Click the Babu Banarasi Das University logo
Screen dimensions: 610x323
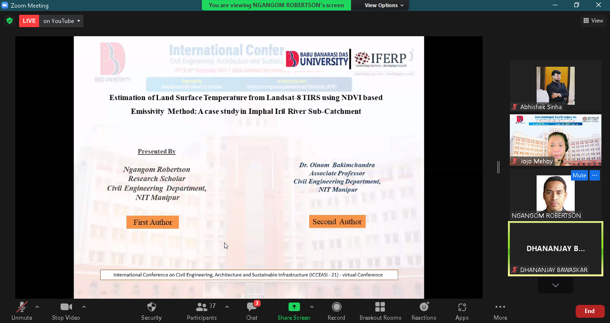coord(317,59)
